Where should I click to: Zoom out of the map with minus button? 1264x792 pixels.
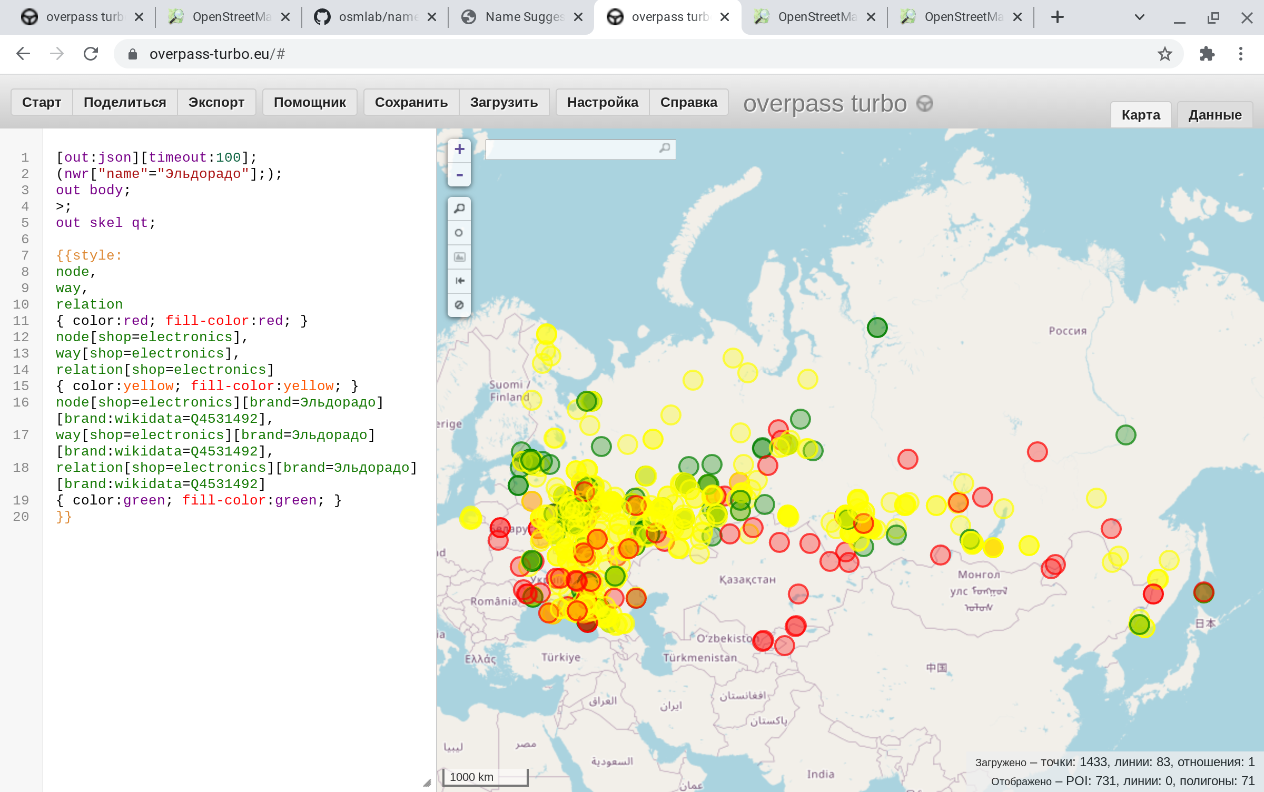pos(459,174)
